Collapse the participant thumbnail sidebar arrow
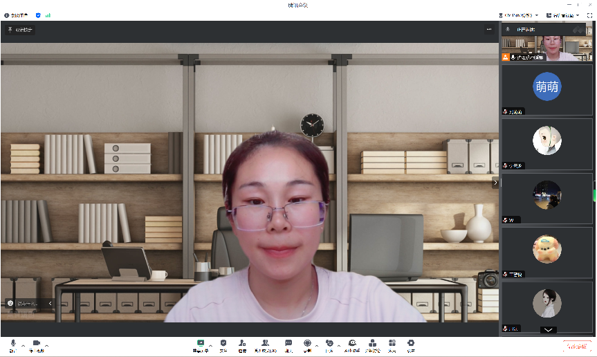Screen dimensions: 597x357 pyautogui.click(x=495, y=183)
